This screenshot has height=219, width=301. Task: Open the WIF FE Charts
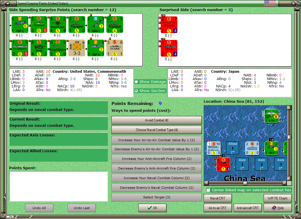tap(278, 198)
